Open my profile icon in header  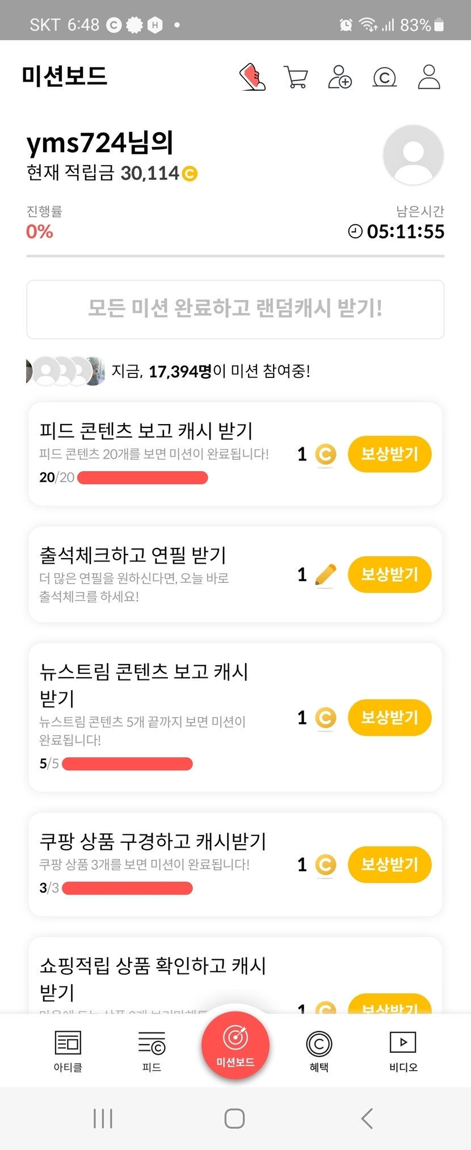(x=429, y=77)
